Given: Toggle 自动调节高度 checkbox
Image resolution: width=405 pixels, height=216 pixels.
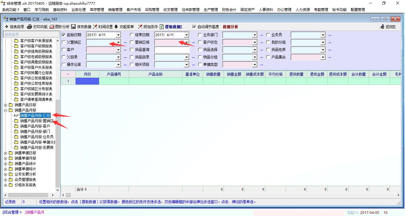Looking at the screenshot, I should click(194, 27).
